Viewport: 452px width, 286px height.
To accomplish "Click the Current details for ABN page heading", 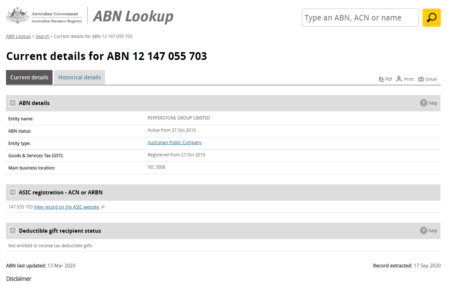I will [107, 56].
